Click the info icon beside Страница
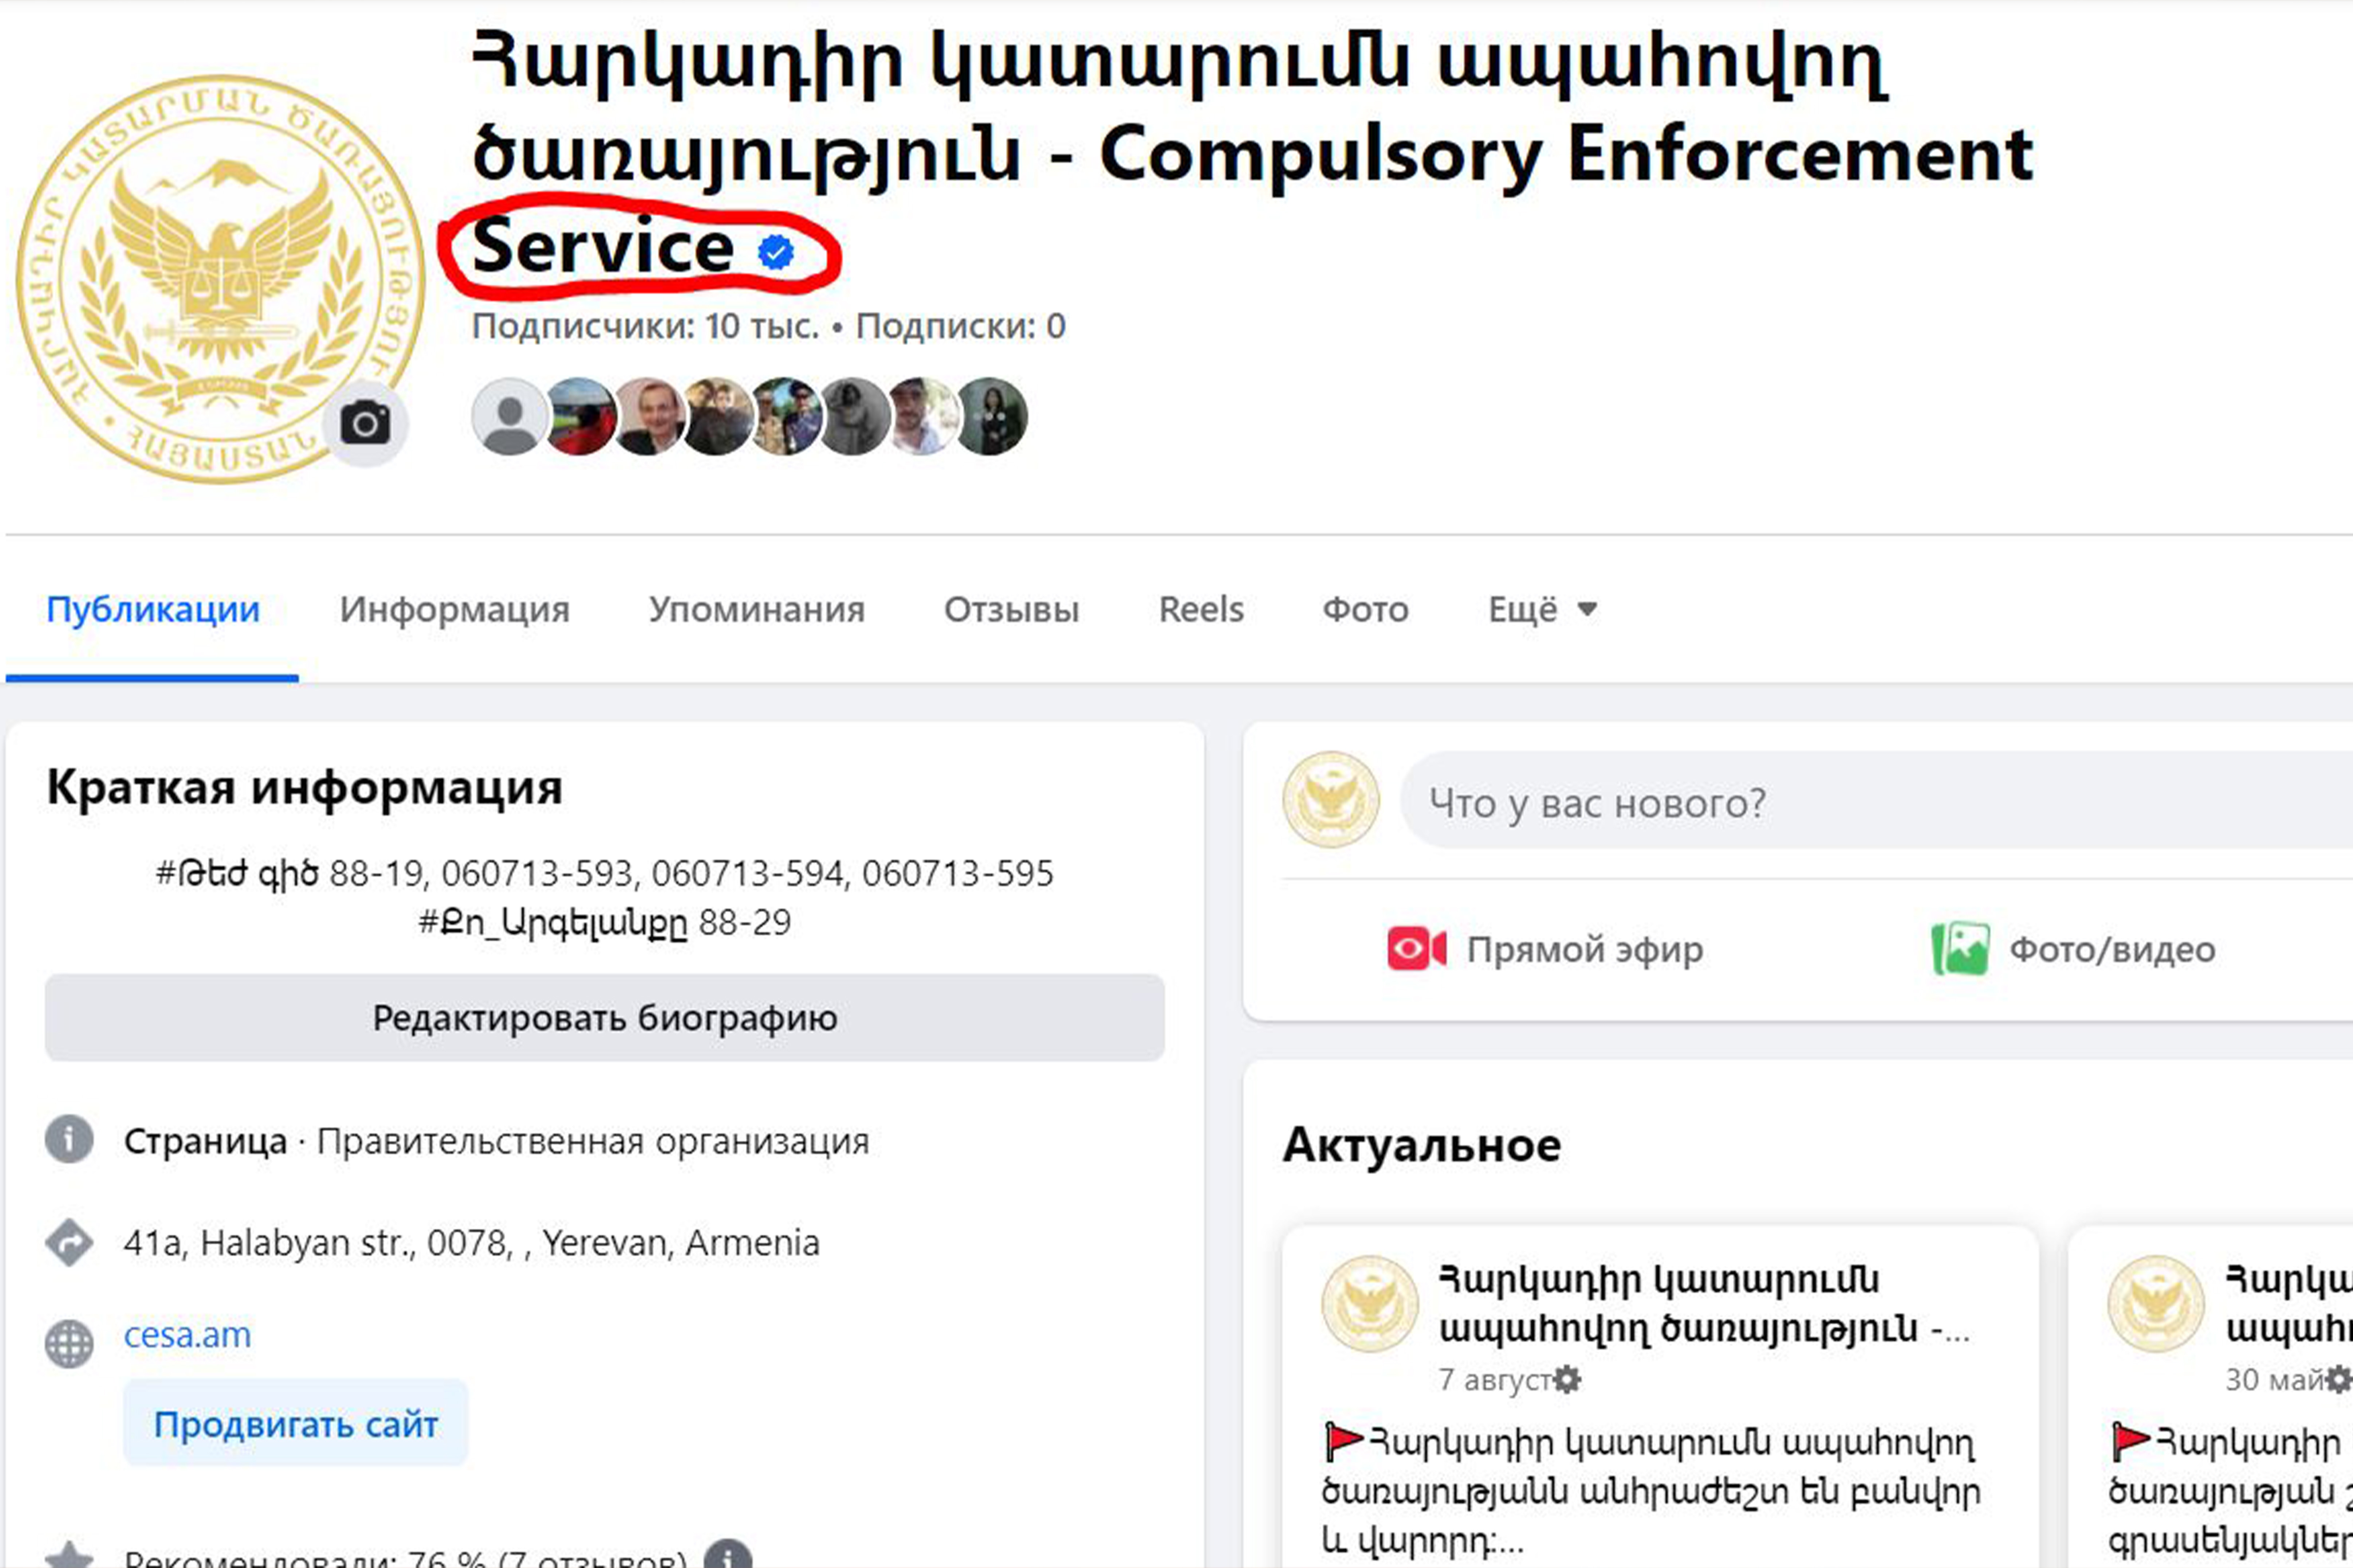 [69, 1139]
